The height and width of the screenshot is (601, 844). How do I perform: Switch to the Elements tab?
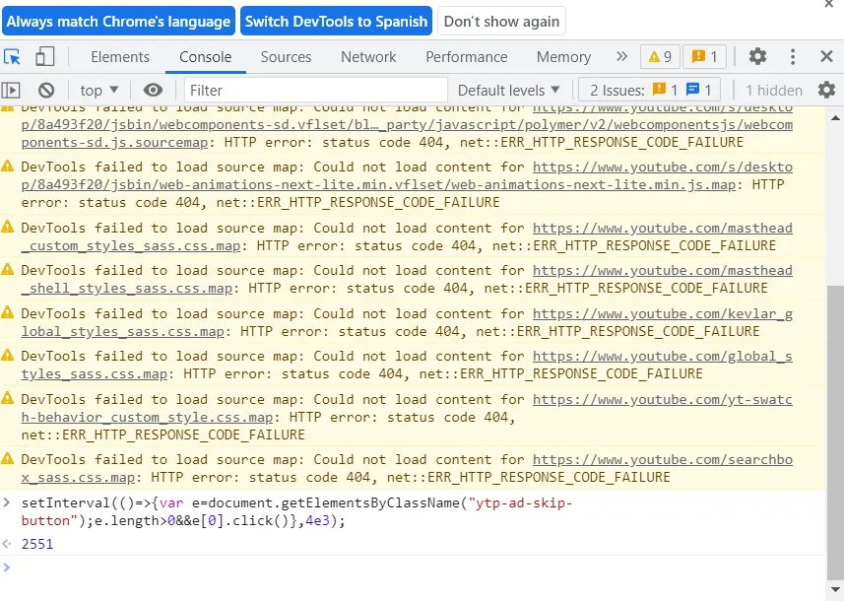(x=120, y=56)
